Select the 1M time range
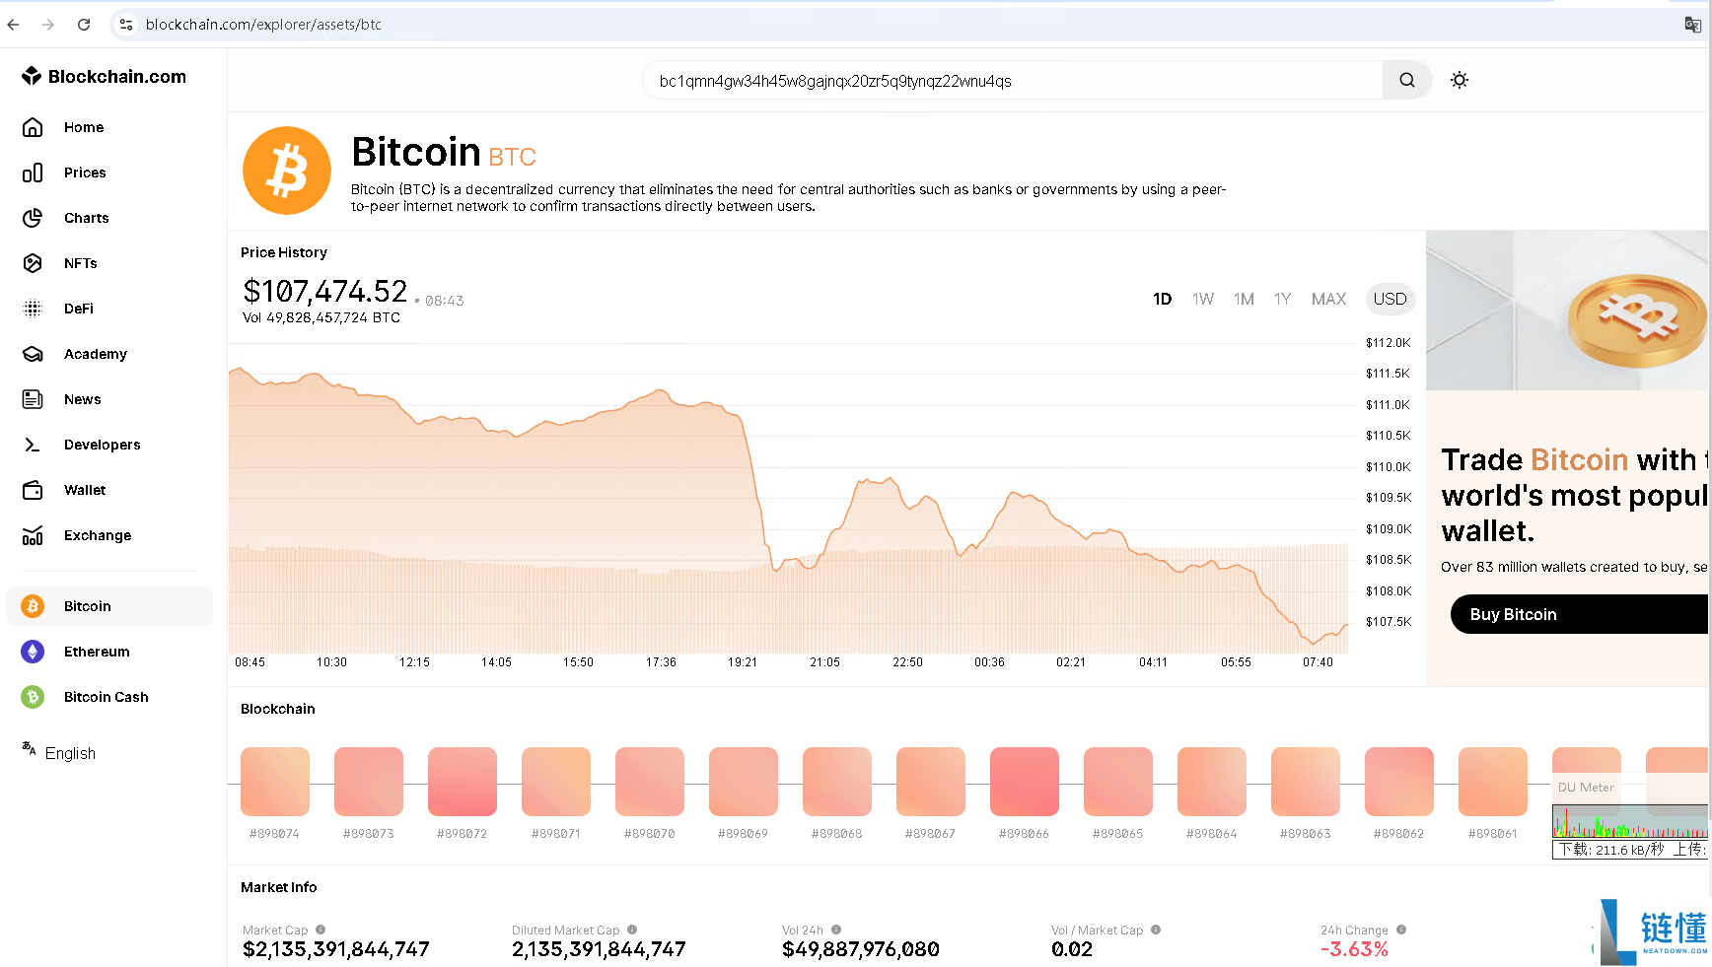This screenshot has width=1712, height=967. coord(1245,299)
